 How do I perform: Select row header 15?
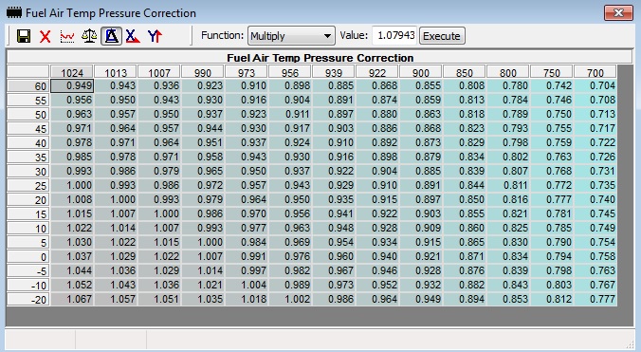(x=28, y=214)
